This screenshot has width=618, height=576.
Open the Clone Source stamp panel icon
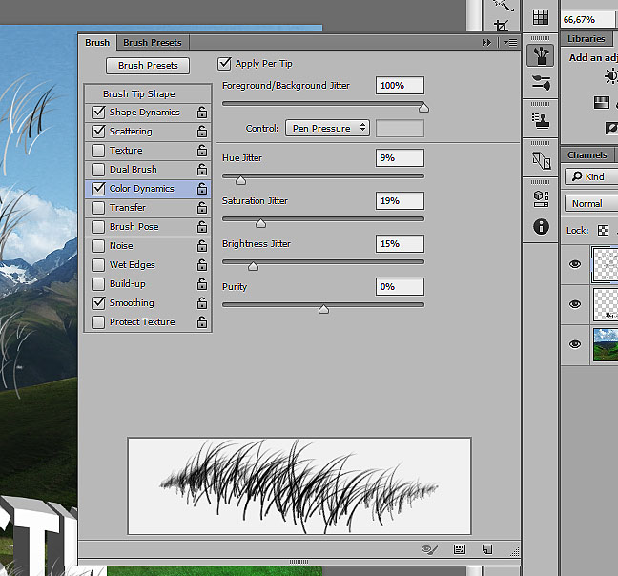coord(541,120)
